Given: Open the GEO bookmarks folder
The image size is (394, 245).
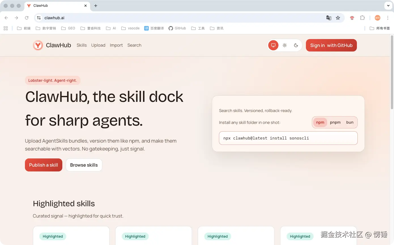Looking at the screenshot, I should point(68,28).
